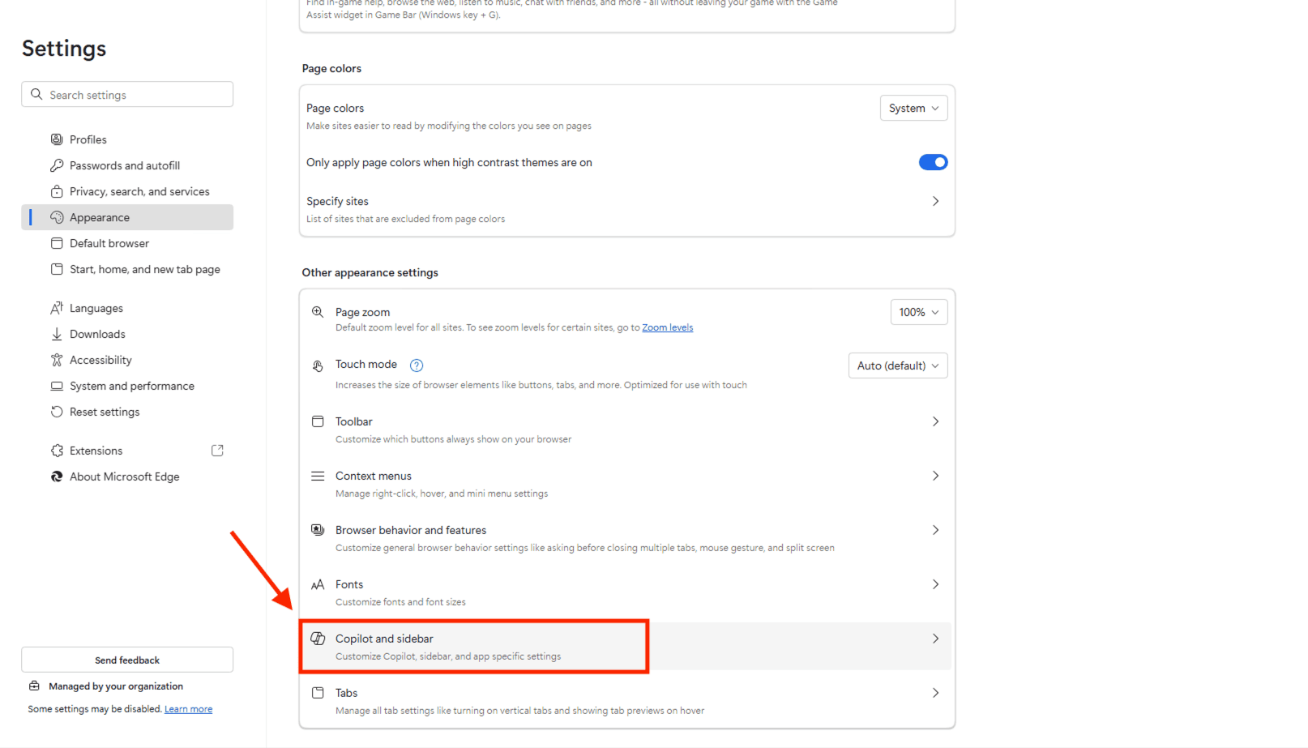
Task: Open the Touch mode Auto dropdown
Action: [897, 365]
